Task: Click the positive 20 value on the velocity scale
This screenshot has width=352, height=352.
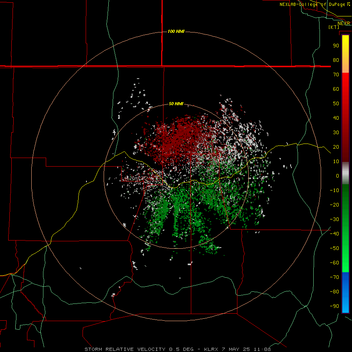Action: click(336, 147)
